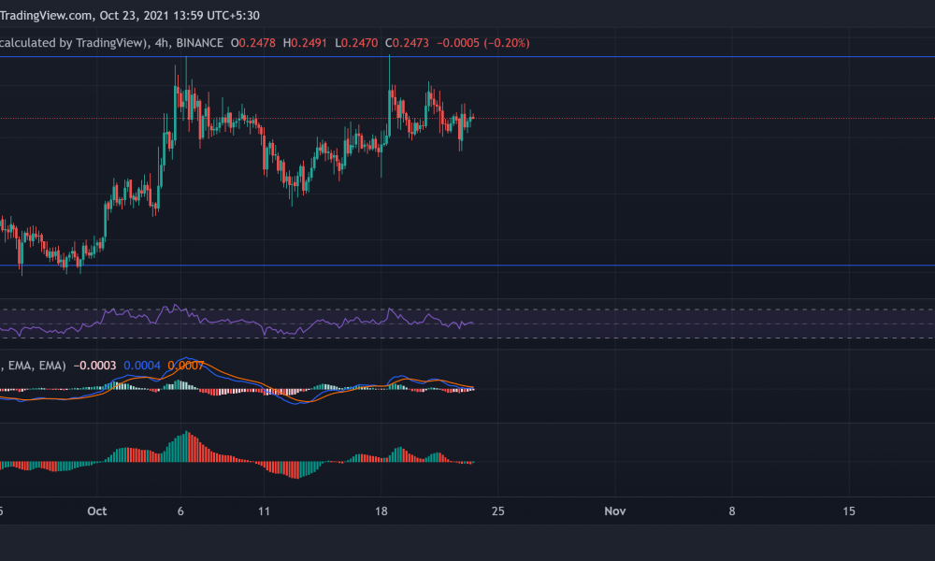Click the orange signal value 0.0007
Viewport: 935px width, 561px height.
186,366
